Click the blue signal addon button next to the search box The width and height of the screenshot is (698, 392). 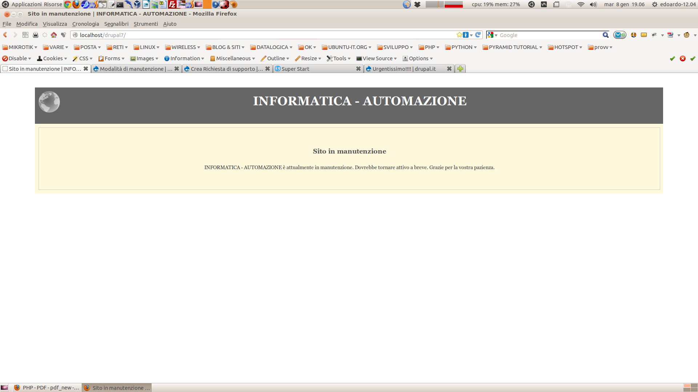coord(619,35)
